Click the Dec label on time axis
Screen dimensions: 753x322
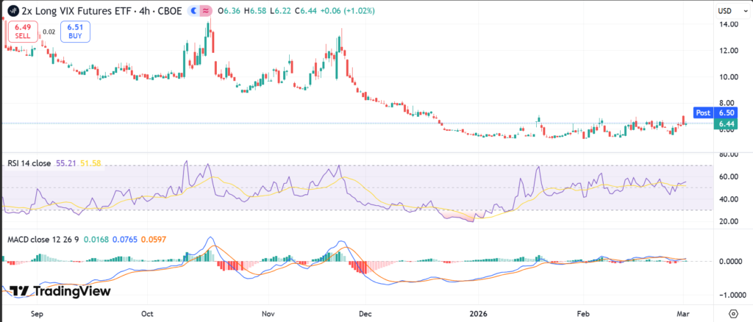click(x=365, y=312)
